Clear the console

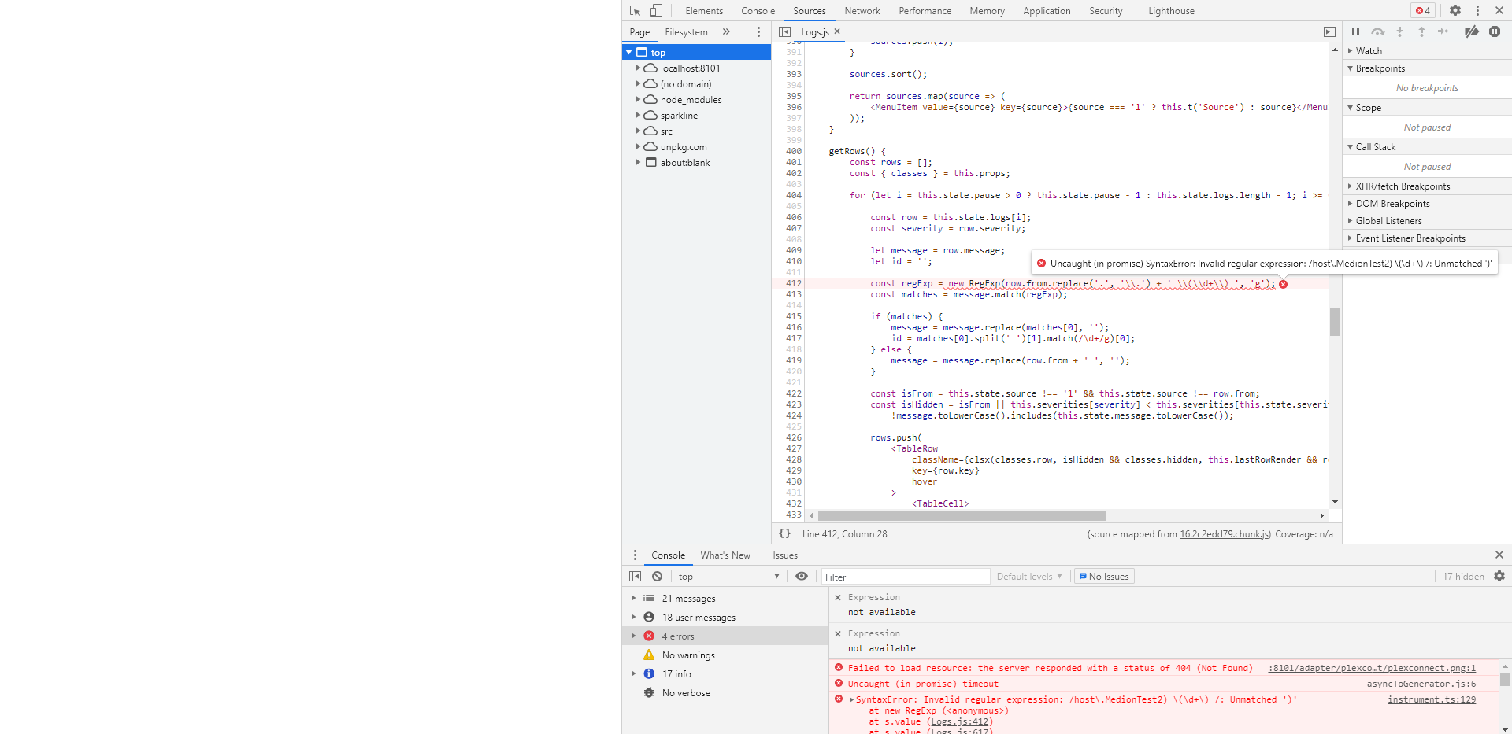[x=657, y=577]
